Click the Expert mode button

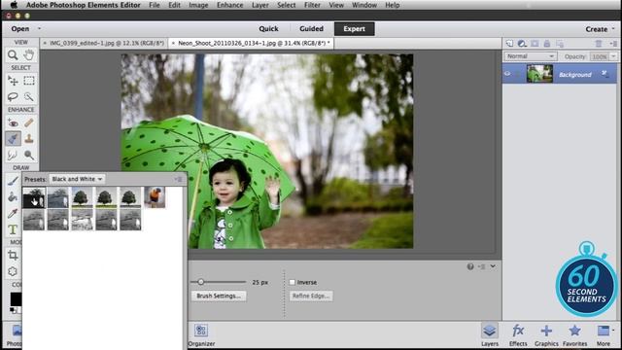[x=354, y=28]
